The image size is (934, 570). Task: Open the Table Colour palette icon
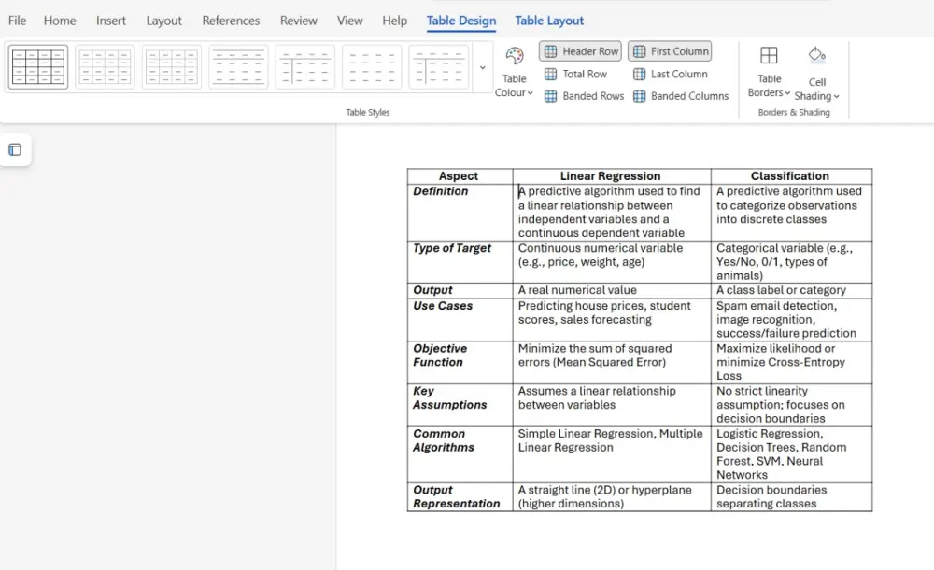[x=514, y=56]
